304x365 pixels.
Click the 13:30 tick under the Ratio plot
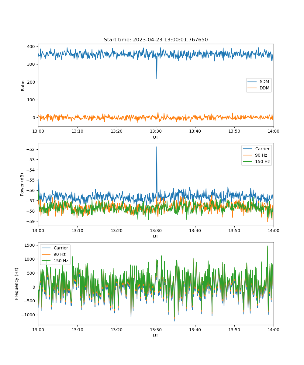[x=156, y=131]
